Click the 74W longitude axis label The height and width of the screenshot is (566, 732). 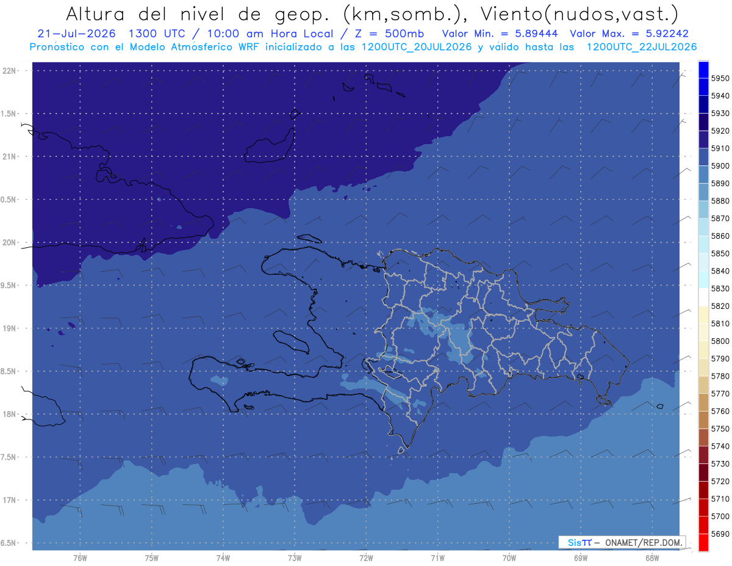click(223, 557)
